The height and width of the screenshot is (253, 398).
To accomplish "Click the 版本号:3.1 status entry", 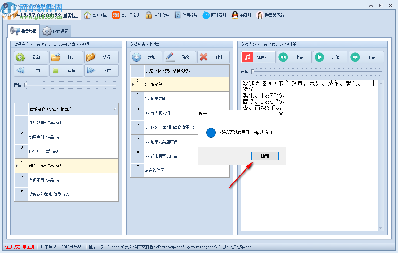I will (x=62, y=247).
